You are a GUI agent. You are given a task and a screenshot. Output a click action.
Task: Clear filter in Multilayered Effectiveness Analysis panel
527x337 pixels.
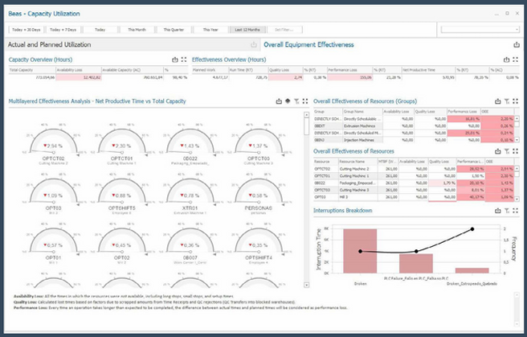pos(296,101)
